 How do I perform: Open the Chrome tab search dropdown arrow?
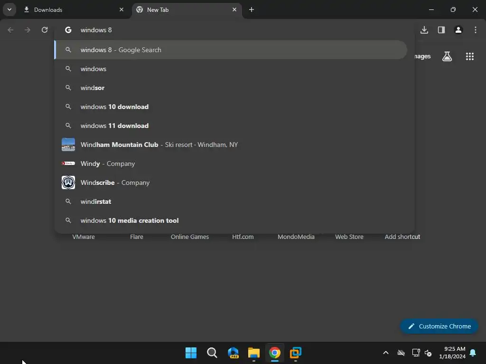coord(9,9)
